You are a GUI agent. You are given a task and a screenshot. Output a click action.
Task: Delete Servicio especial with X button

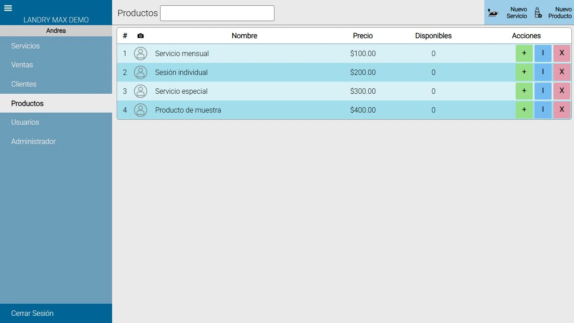561,91
